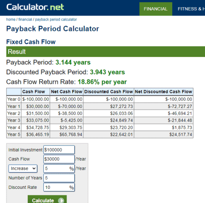
Task: Click the Initial Investment label
Action: coord(26,150)
